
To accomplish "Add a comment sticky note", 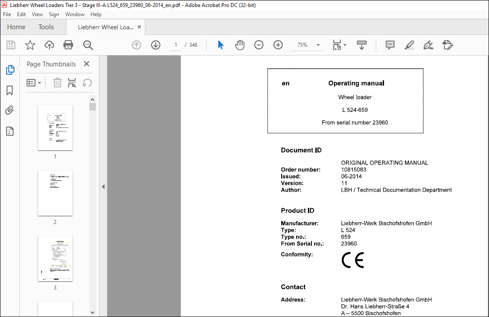I will 390,45.
